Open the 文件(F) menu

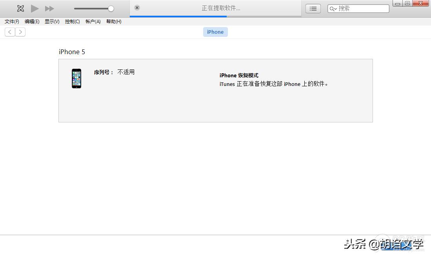12,22
